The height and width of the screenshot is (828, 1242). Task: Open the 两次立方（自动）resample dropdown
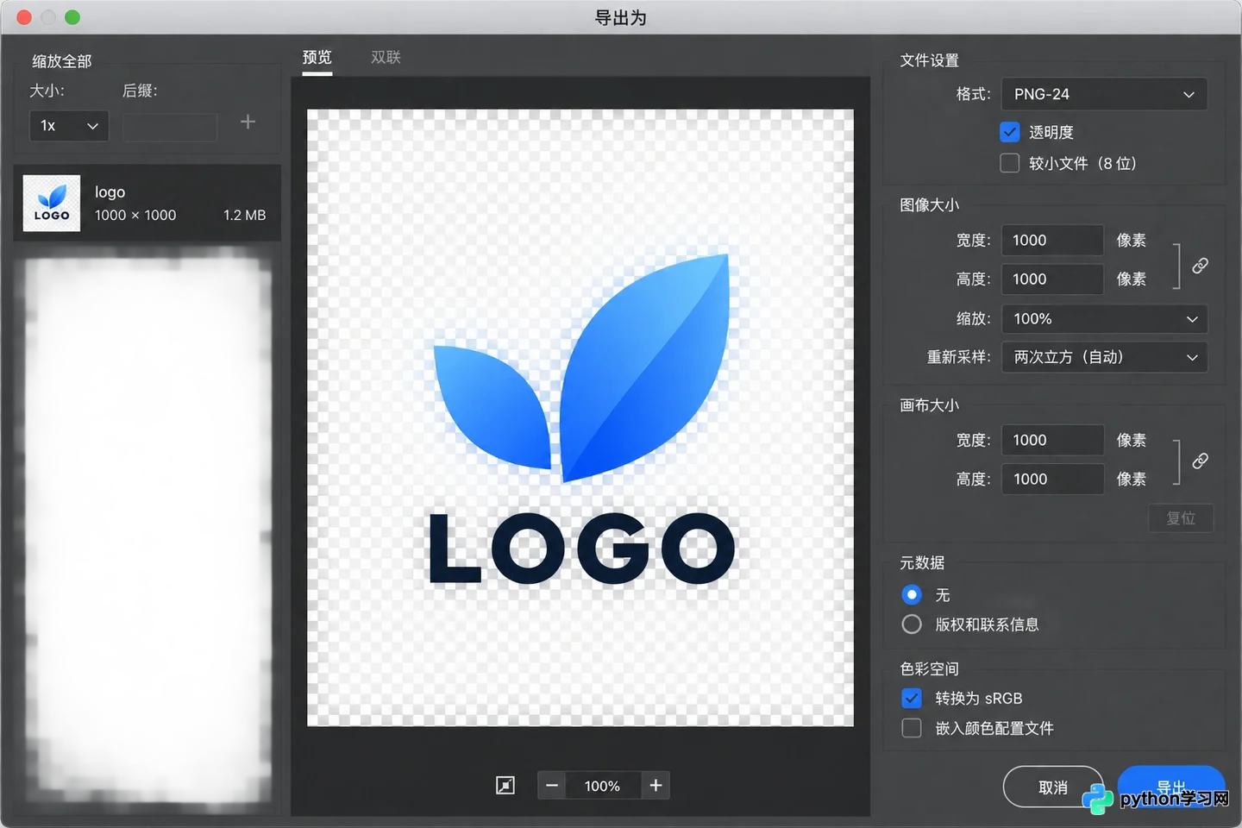tap(1104, 357)
